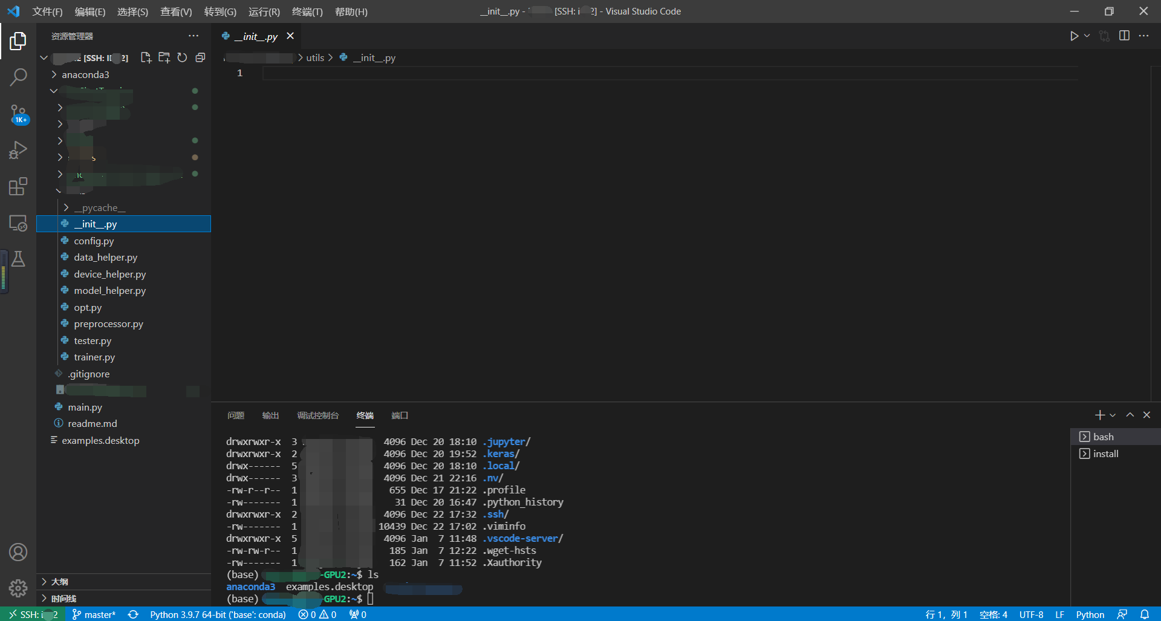Select the bash terminal instance
The height and width of the screenshot is (621, 1161).
[1116, 437]
